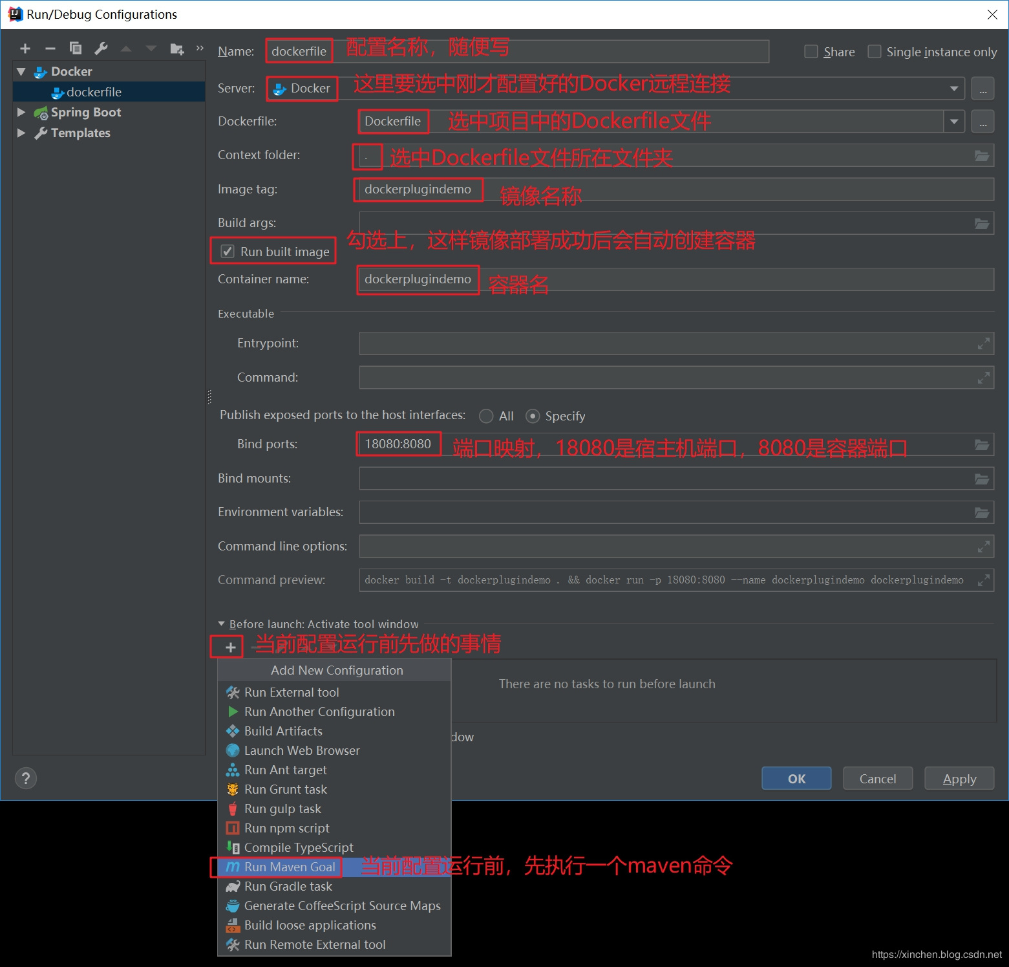The height and width of the screenshot is (967, 1009).
Task: Copy the dockerfile configuration
Action: tap(76, 48)
